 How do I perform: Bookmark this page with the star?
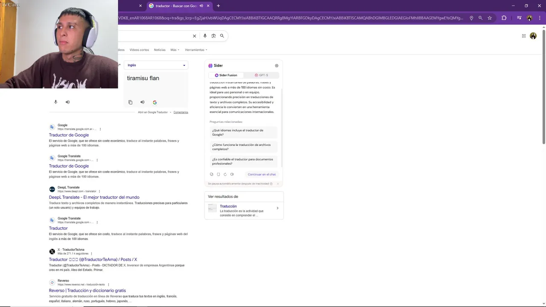click(490, 18)
